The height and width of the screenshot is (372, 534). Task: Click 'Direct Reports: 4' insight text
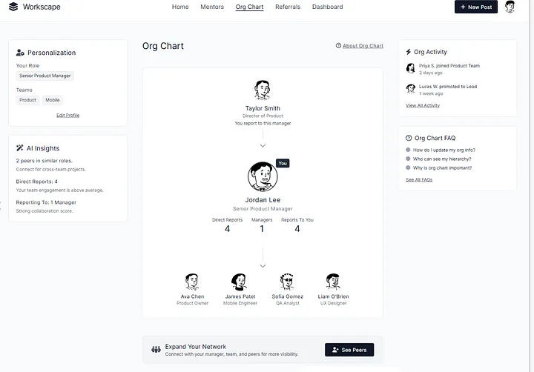[x=37, y=182]
